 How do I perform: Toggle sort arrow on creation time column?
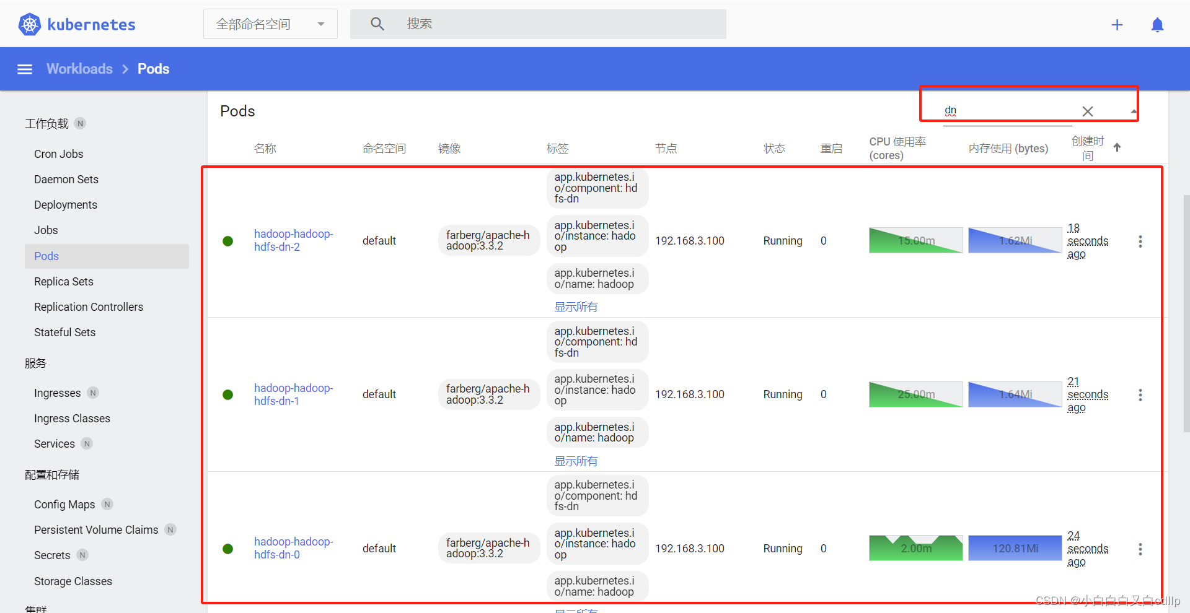click(1117, 147)
